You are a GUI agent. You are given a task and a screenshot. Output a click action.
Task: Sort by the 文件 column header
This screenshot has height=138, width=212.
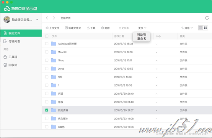pyautogui.click(x=54, y=36)
